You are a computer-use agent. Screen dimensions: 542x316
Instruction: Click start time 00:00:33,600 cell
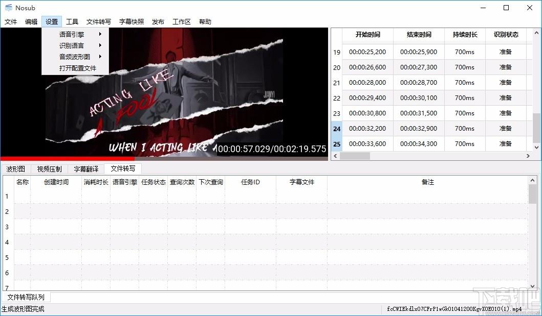(368, 143)
